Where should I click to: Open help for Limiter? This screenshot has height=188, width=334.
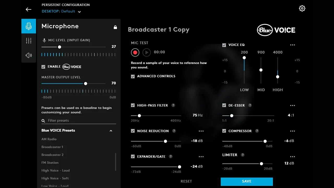tap(243, 155)
